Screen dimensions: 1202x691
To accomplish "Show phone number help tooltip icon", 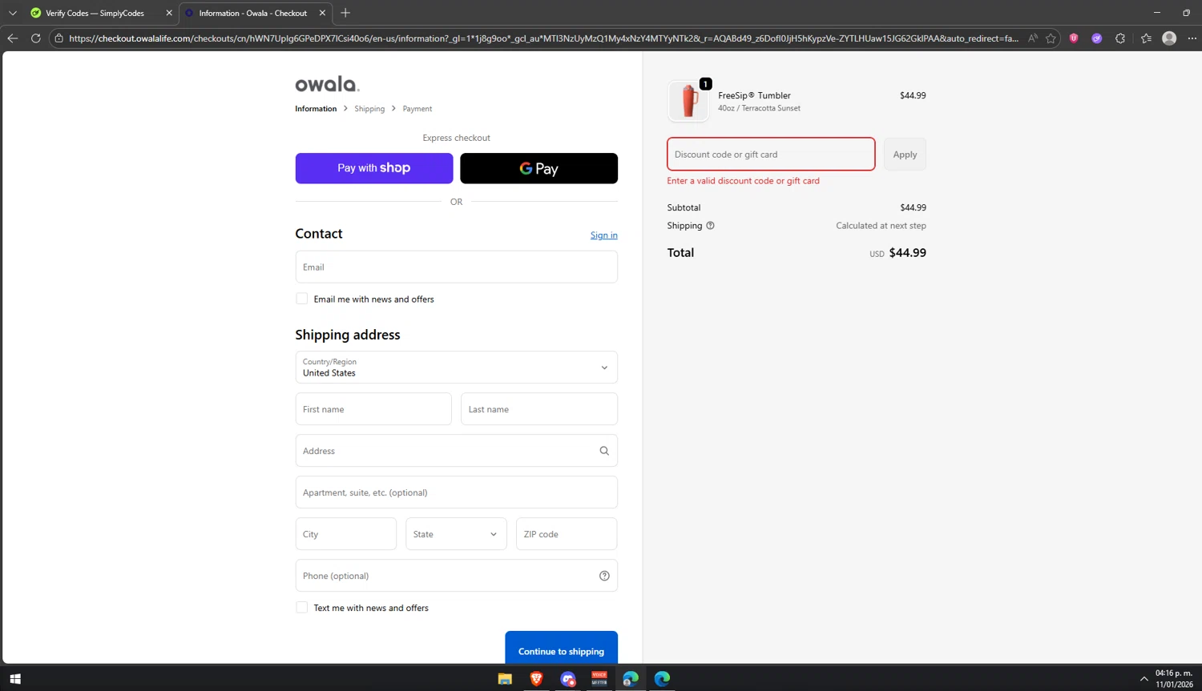I will (x=604, y=576).
